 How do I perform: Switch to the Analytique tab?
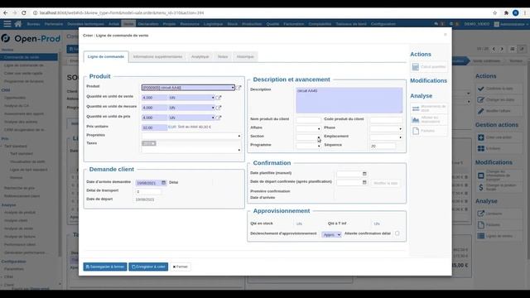pos(200,57)
